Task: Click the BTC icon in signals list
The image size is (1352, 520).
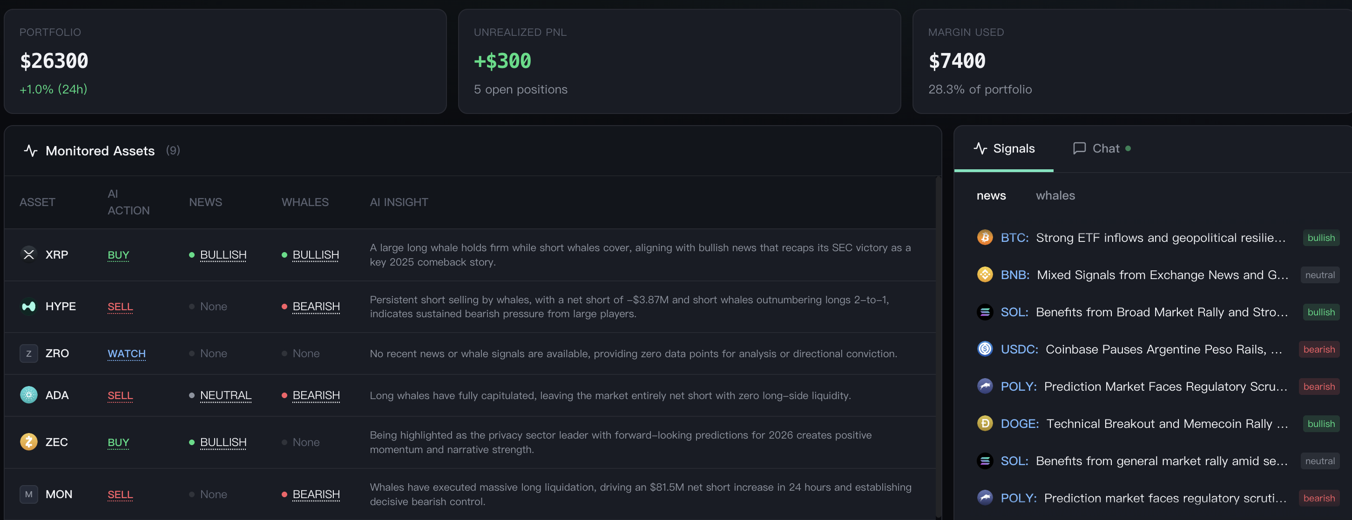Action: click(x=985, y=238)
